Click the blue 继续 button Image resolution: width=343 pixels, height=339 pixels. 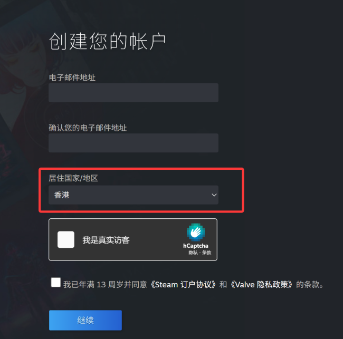(x=85, y=320)
